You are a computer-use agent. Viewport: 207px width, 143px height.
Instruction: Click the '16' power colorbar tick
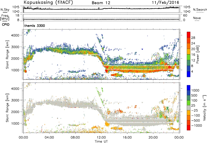[x=193, y=55]
